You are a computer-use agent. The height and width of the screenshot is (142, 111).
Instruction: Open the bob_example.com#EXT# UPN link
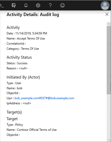click(44, 98)
